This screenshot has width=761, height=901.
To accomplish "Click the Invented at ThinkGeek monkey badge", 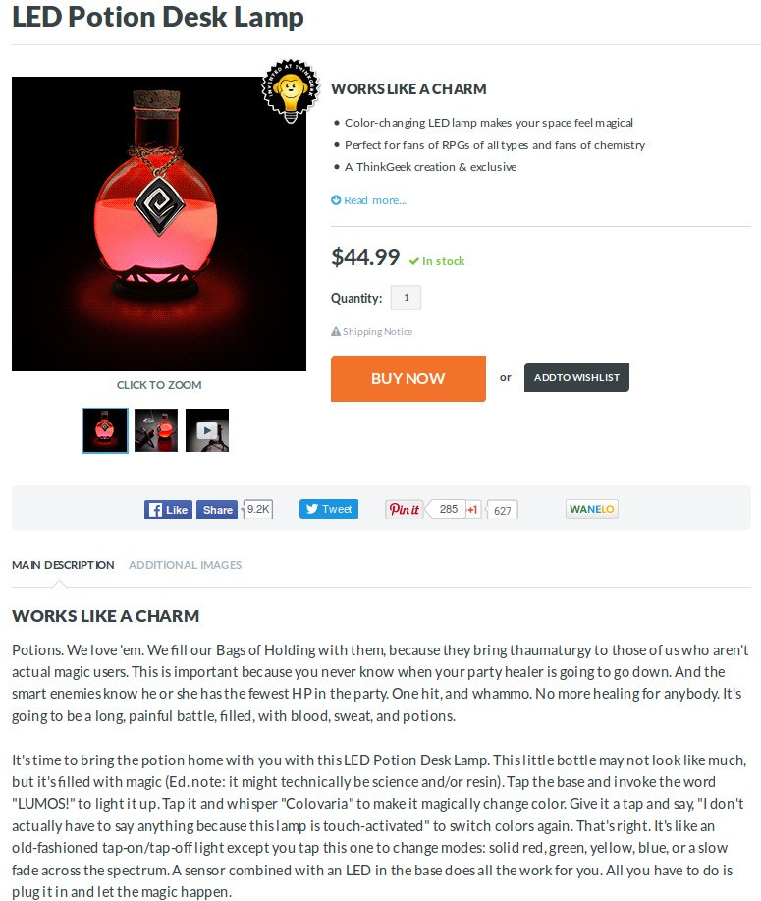I will (x=290, y=90).
